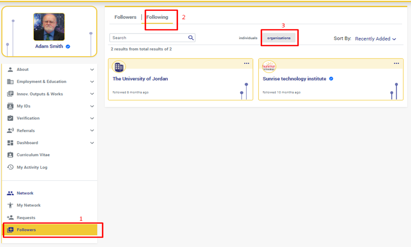Click the Curriculum Vitae sidebar icon

10,155
